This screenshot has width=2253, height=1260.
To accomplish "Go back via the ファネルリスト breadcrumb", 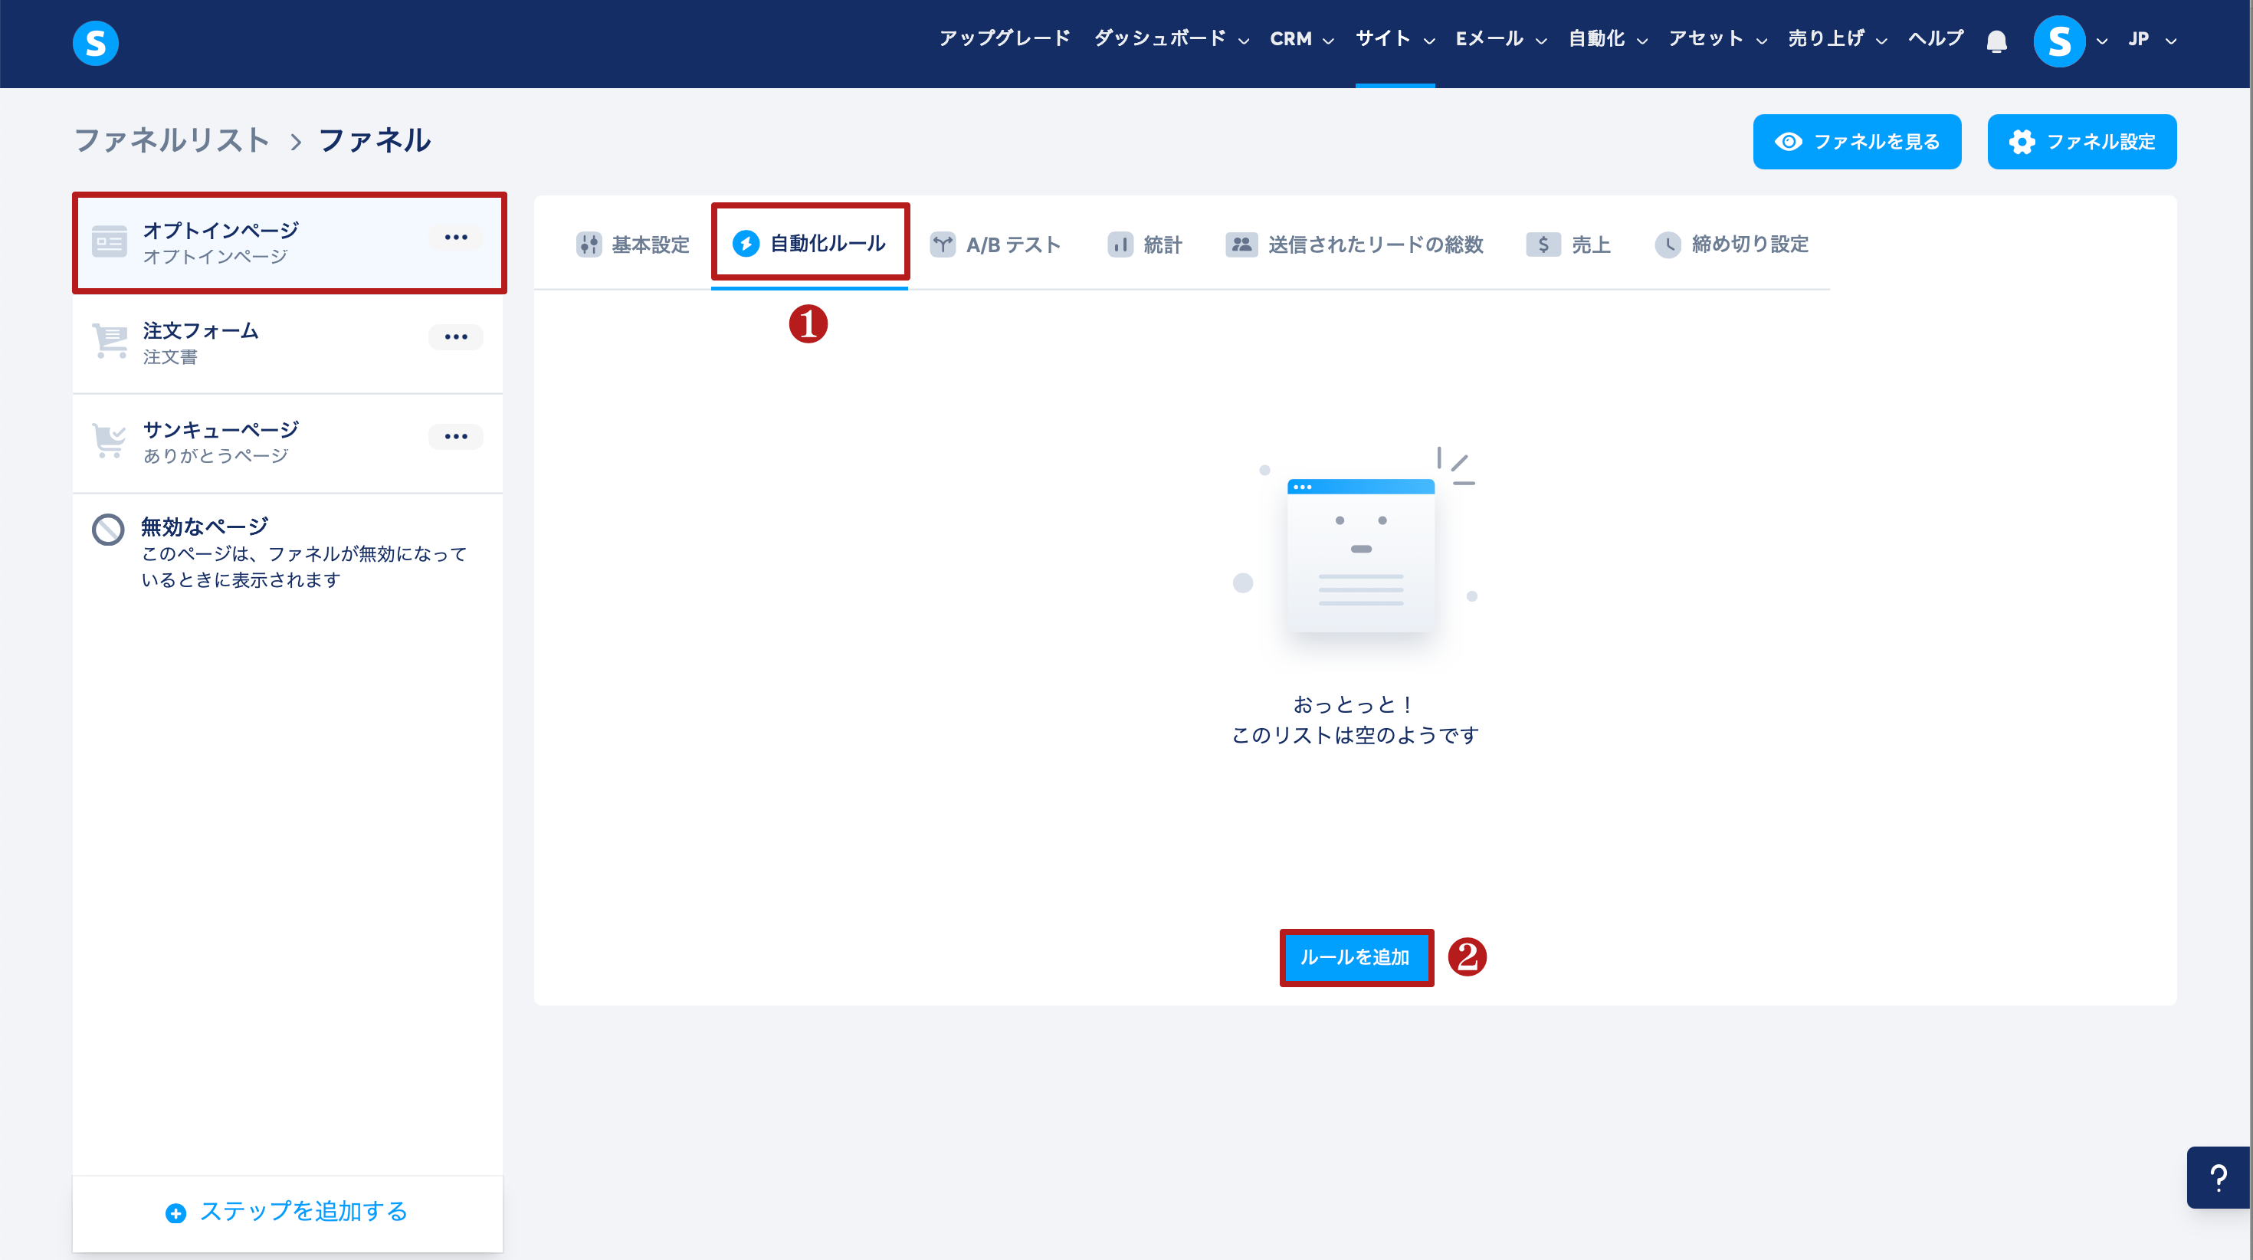I will click(x=172, y=140).
